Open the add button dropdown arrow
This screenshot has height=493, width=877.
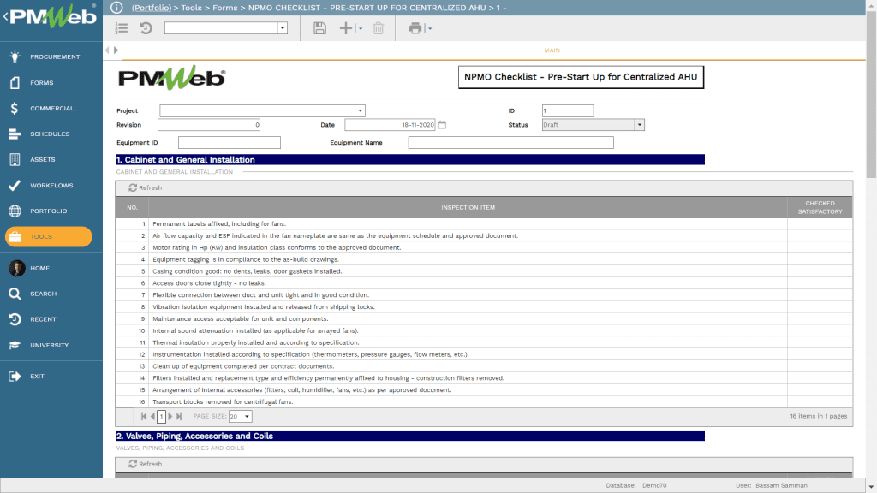click(x=361, y=28)
